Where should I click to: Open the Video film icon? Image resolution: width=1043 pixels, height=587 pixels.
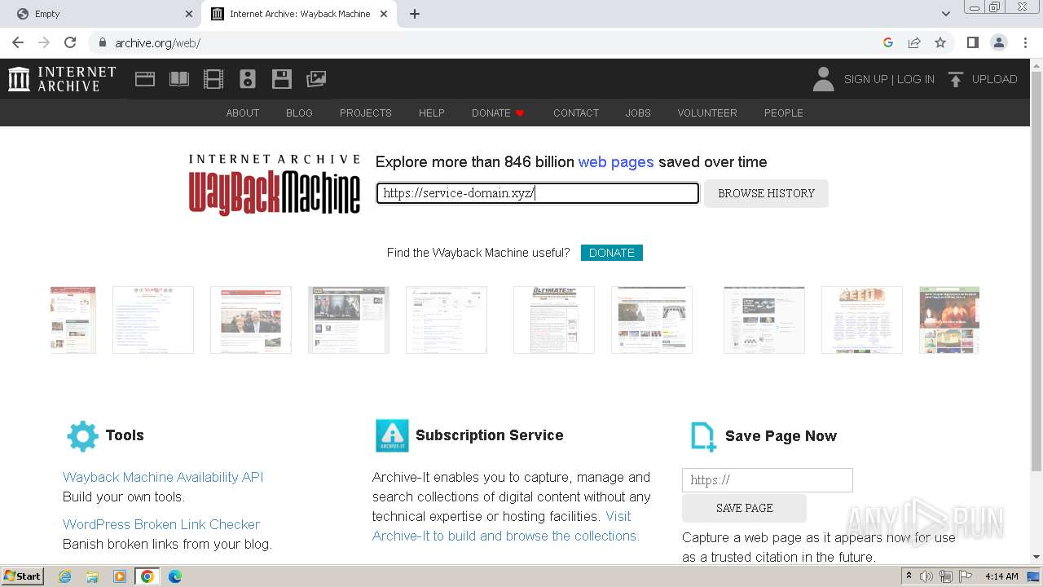213,79
